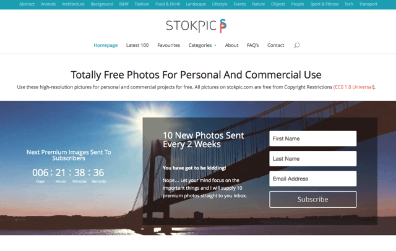Viewport: 396px width, 251px height.
Task: Browse the Architecture category in top bar
Action: tap(73, 4)
